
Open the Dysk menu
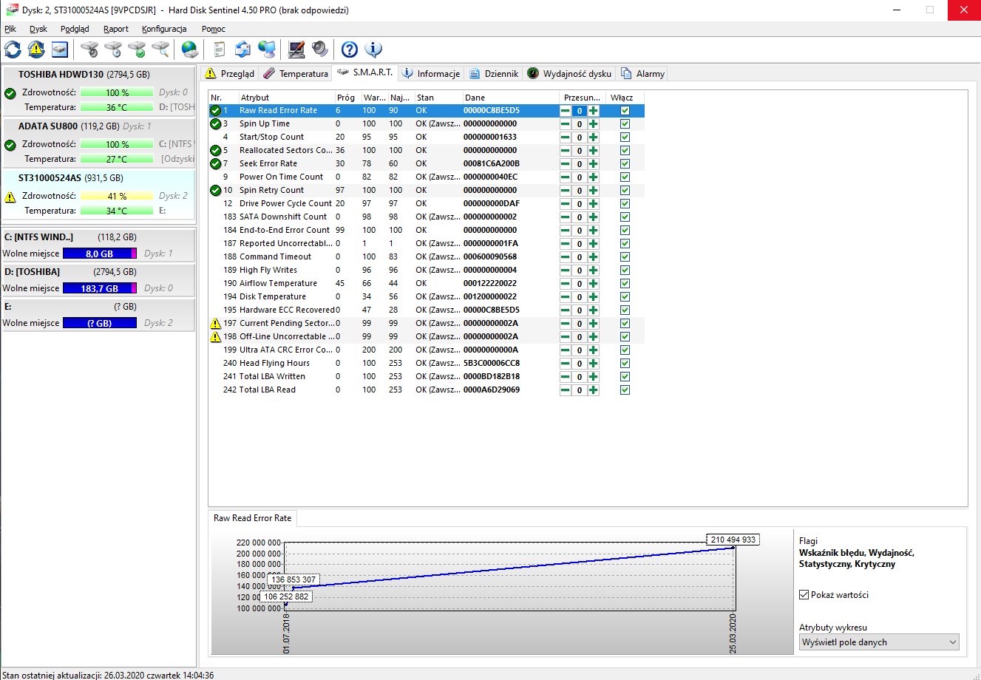coord(38,29)
